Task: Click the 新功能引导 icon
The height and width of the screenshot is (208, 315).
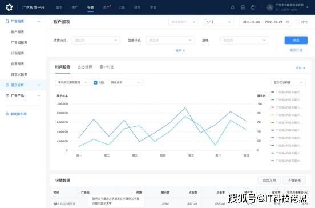Action: click(x=7, y=114)
